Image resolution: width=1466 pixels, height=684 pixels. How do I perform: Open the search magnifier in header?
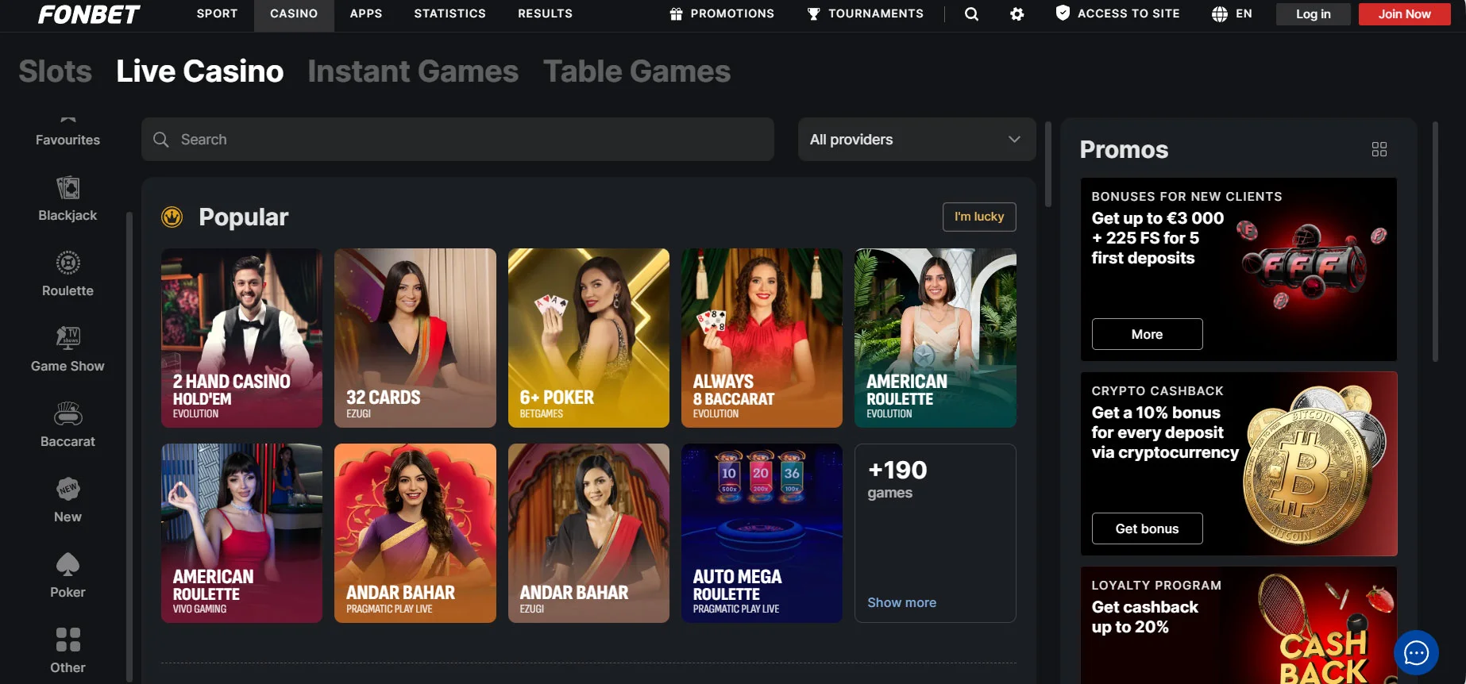coord(971,14)
